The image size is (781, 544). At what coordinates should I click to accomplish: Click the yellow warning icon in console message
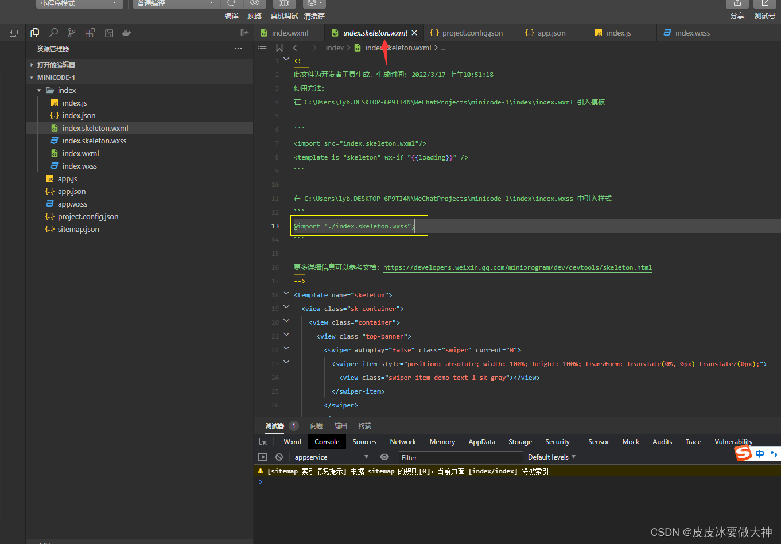pos(261,471)
